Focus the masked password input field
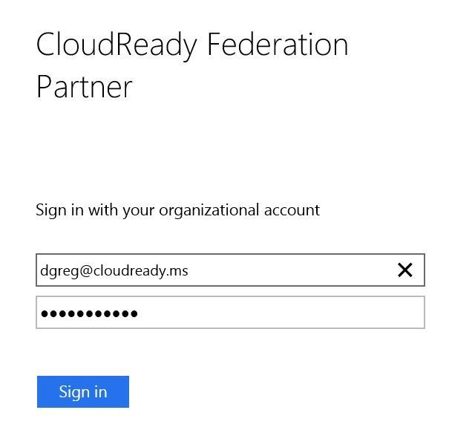 pyautogui.click(x=230, y=313)
